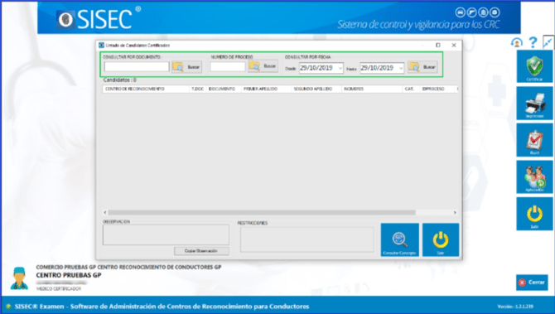Click the dialog's Salir power tile
Screen dimensions: 555x314
coord(441,239)
